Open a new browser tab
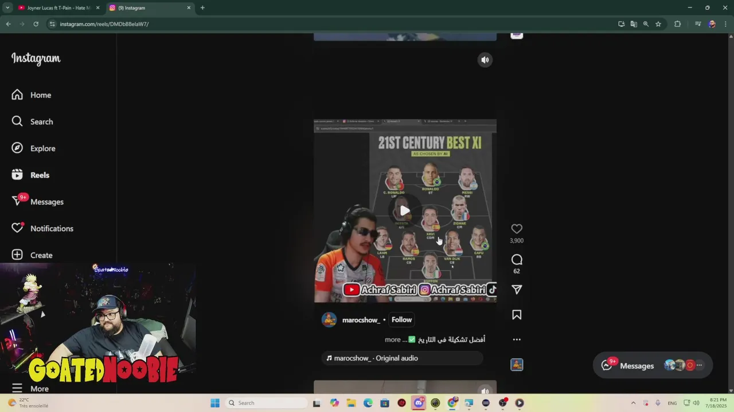This screenshot has width=734, height=412. coord(202,8)
